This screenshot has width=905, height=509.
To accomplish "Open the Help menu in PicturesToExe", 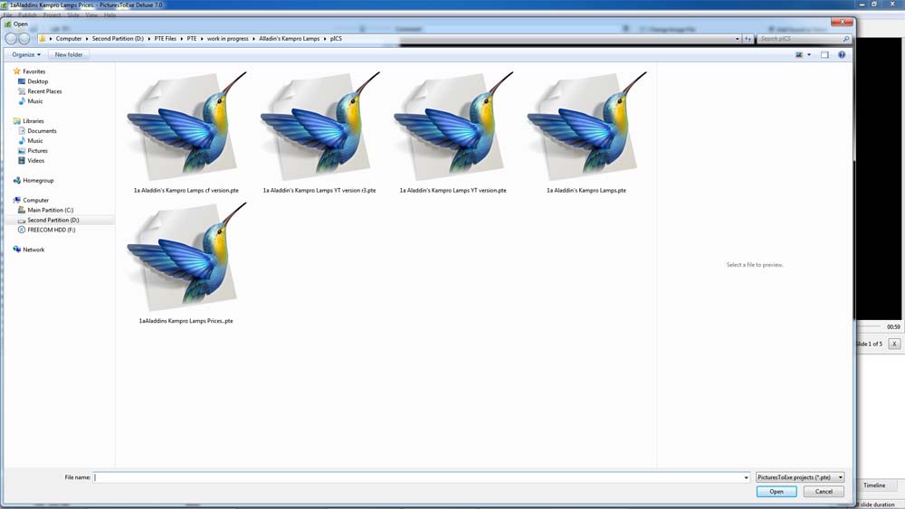I will tap(110, 15).
